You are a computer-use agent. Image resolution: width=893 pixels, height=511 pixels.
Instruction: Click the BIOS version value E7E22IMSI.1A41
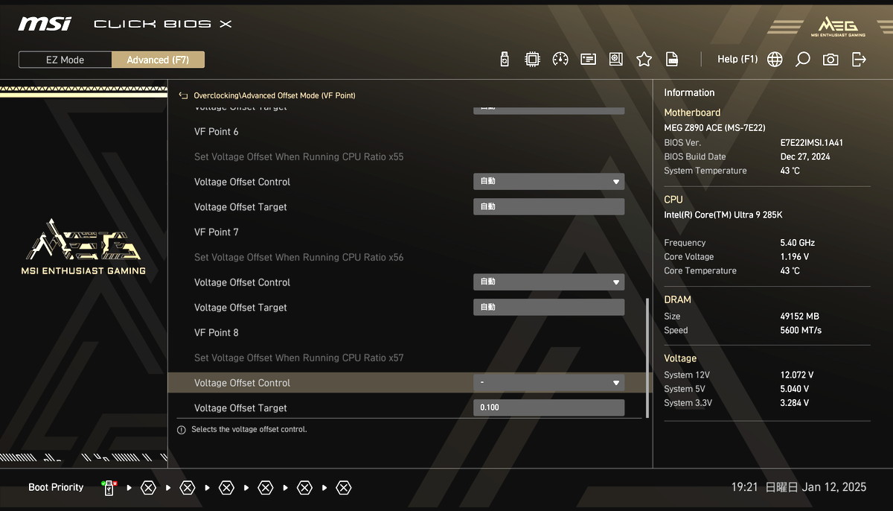pyautogui.click(x=812, y=143)
